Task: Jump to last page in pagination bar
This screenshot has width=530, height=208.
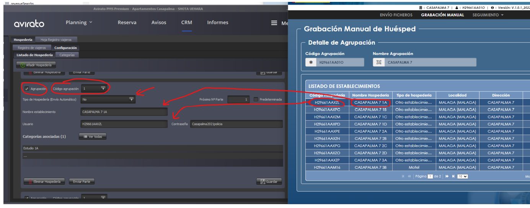Action: (453, 176)
